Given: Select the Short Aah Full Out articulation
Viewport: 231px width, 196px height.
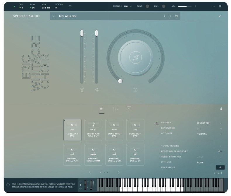Looking at the screenshot, I should click(93, 130).
